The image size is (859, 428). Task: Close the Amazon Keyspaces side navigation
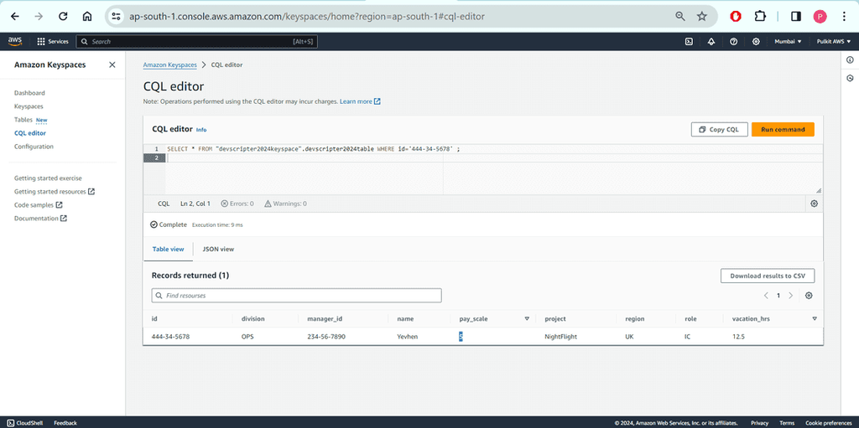tap(112, 64)
